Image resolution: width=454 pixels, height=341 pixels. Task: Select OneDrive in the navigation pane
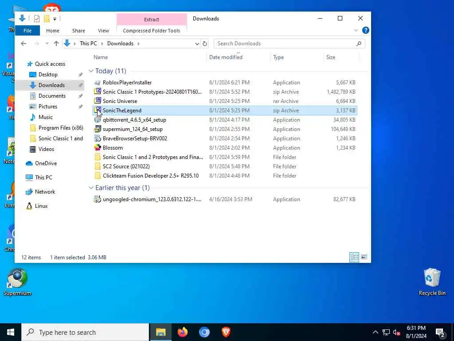click(46, 163)
